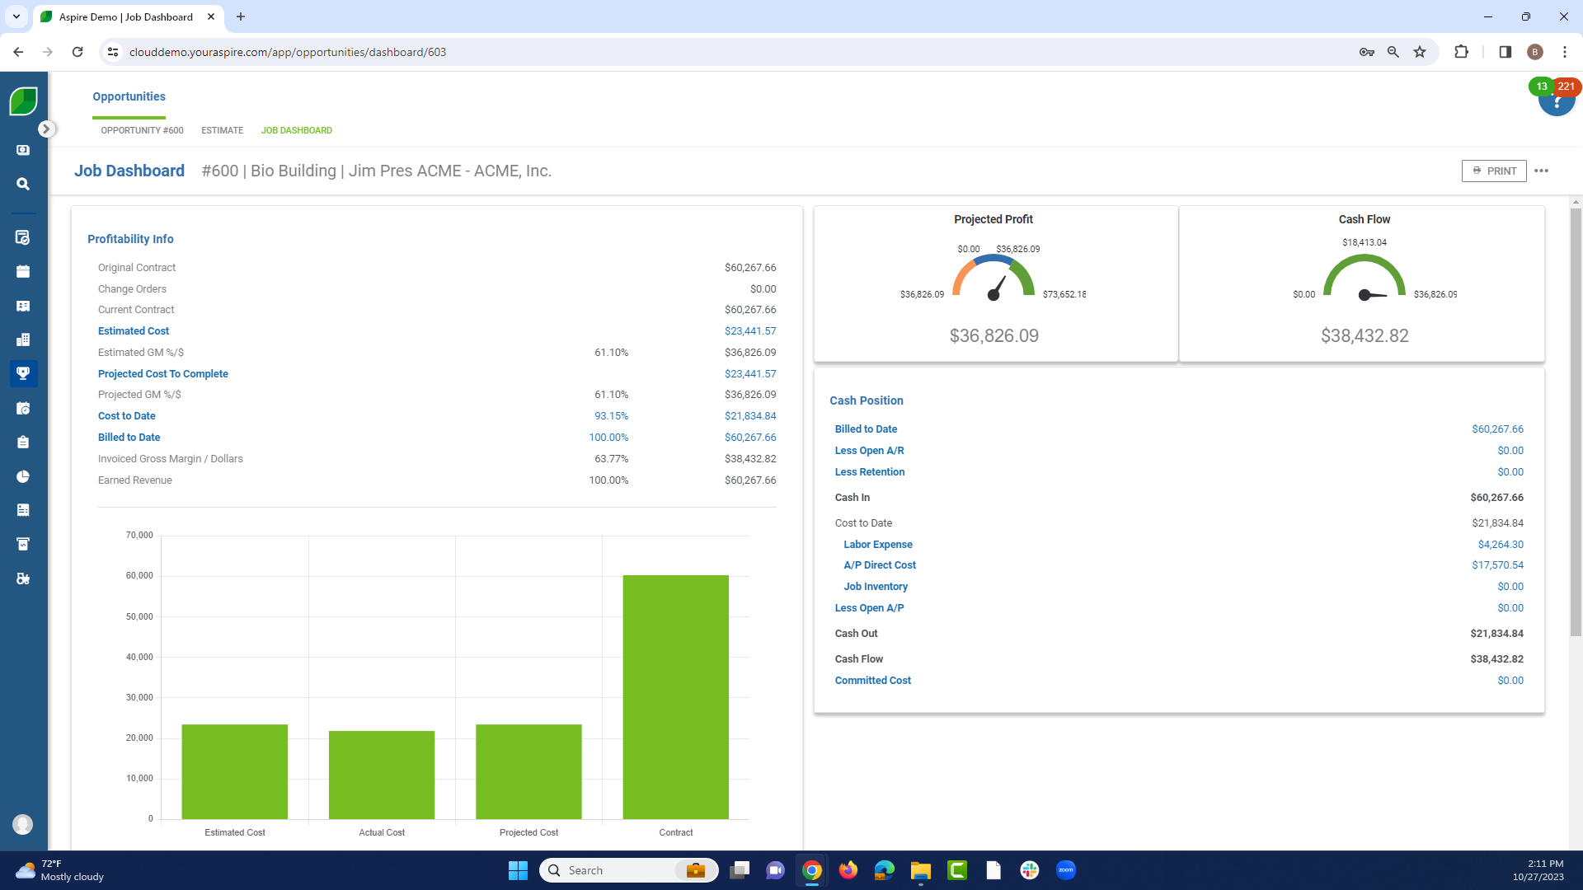Go to the OPPORTUNITY #600 tab
The image size is (1583, 890).
142,130
